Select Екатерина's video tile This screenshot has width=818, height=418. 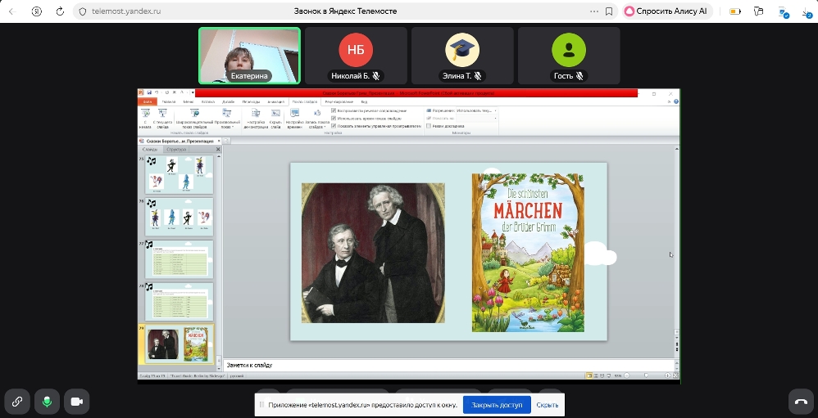(x=249, y=56)
